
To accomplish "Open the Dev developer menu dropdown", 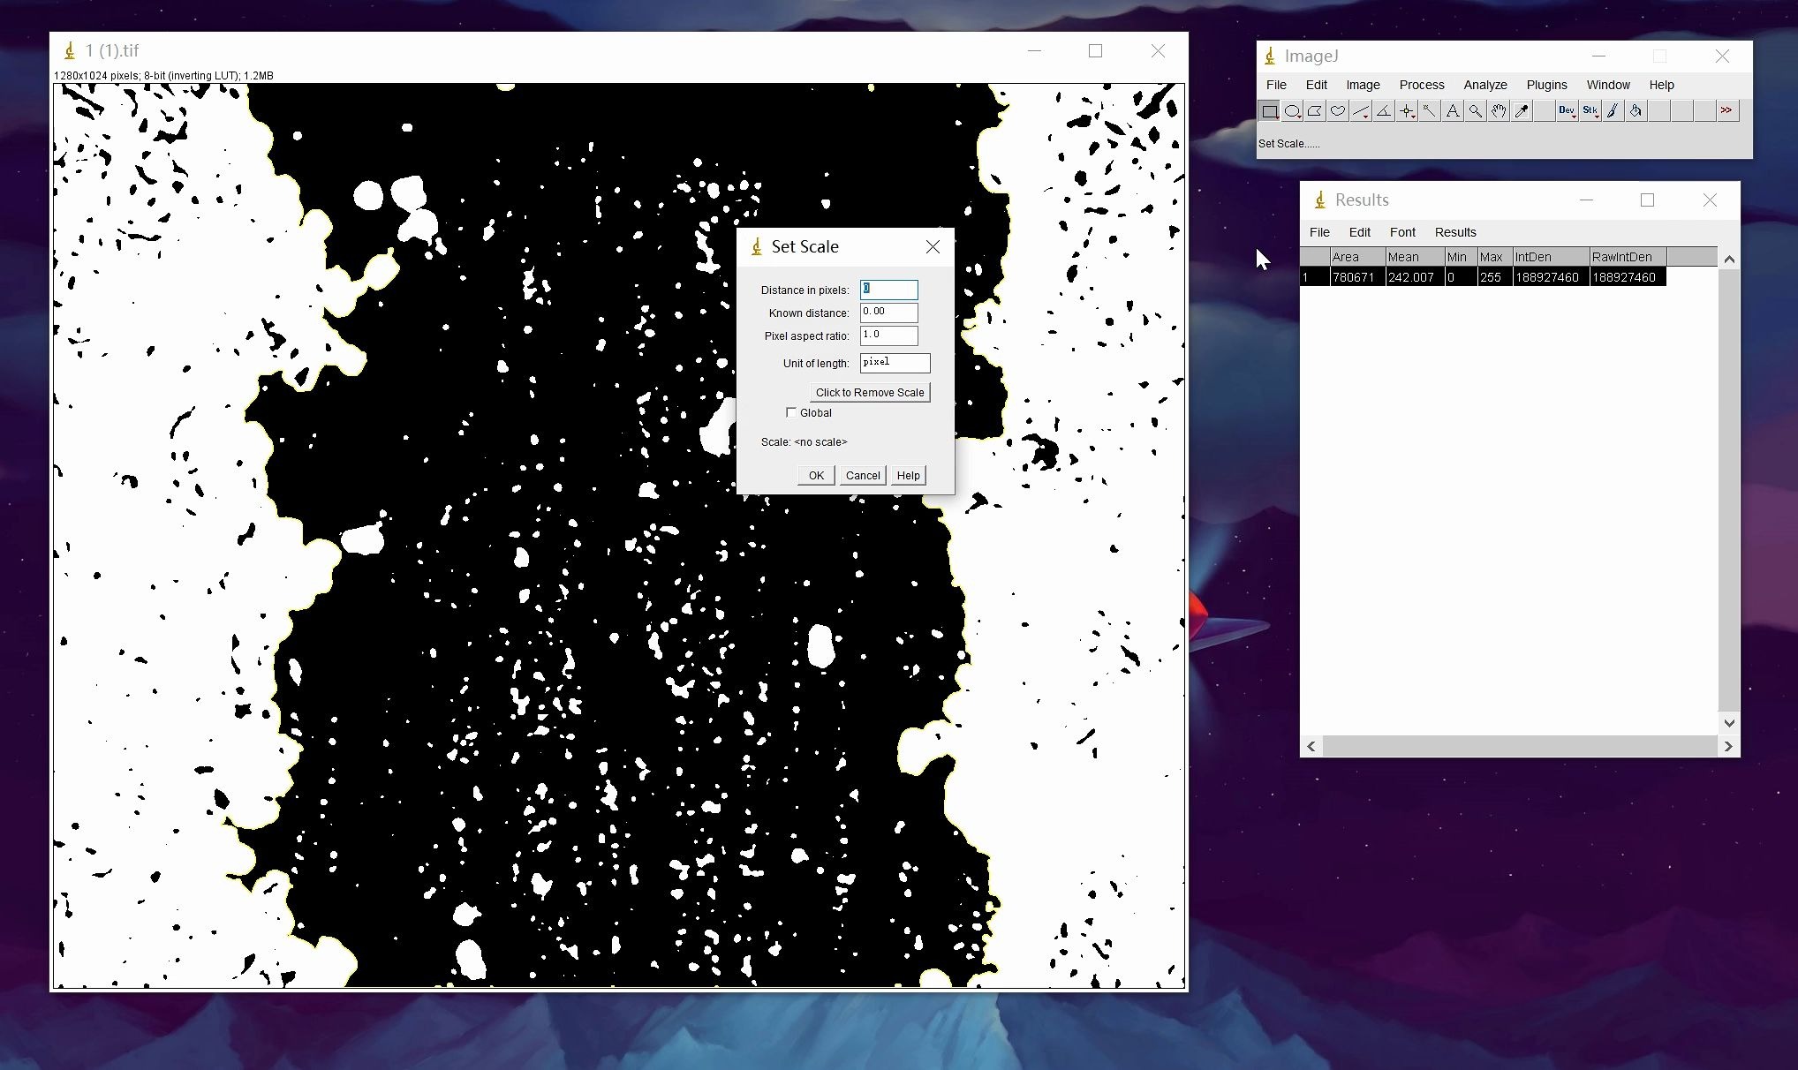I will tap(1567, 111).
